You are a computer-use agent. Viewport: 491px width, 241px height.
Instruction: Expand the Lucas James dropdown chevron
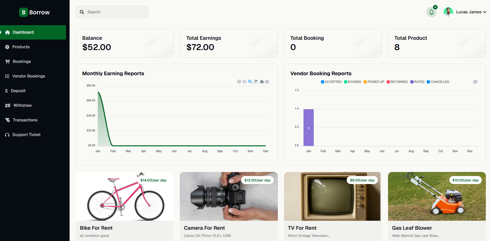(x=485, y=12)
